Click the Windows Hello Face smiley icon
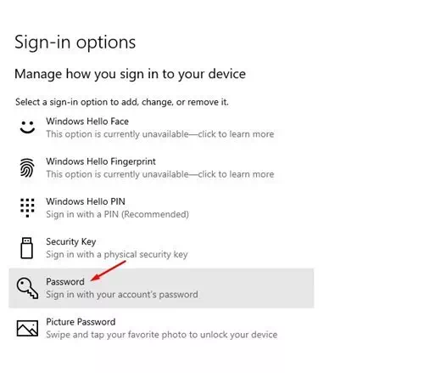424x373 pixels. (x=27, y=127)
